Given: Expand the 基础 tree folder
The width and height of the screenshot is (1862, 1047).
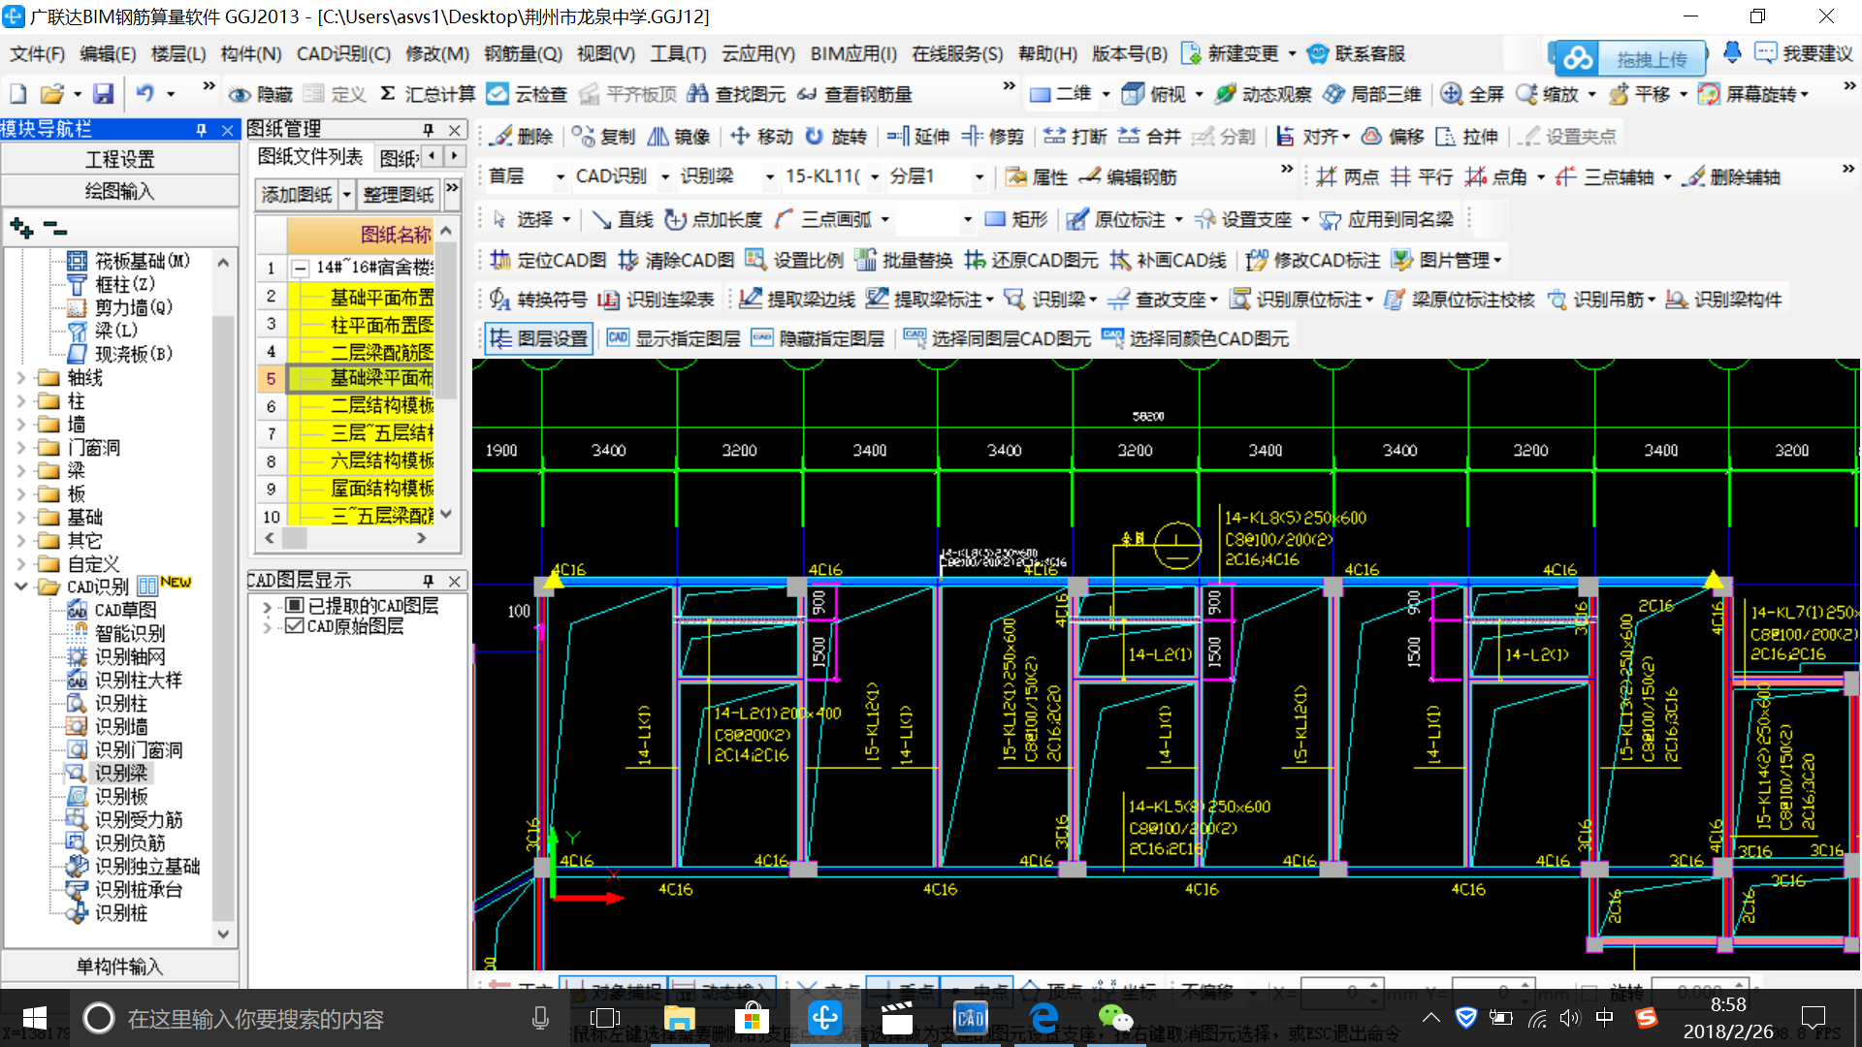Looking at the screenshot, I should coord(21,518).
